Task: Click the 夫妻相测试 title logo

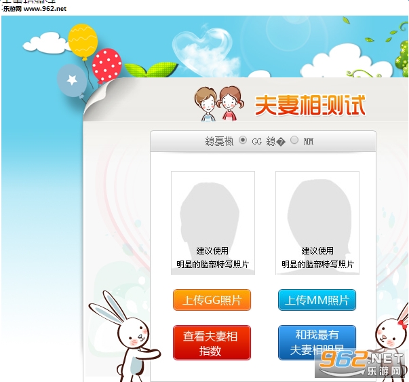Action: (310, 105)
